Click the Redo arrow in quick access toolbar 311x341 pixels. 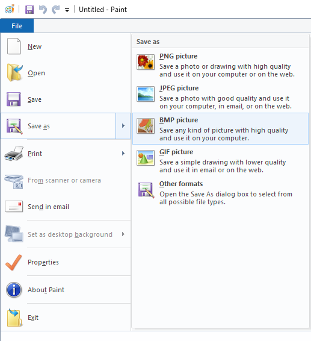tap(55, 10)
